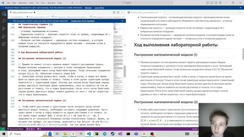This screenshot has height=137, width=244.
Task: Open Visual Studio from taskbar
Action: pos(120,134)
